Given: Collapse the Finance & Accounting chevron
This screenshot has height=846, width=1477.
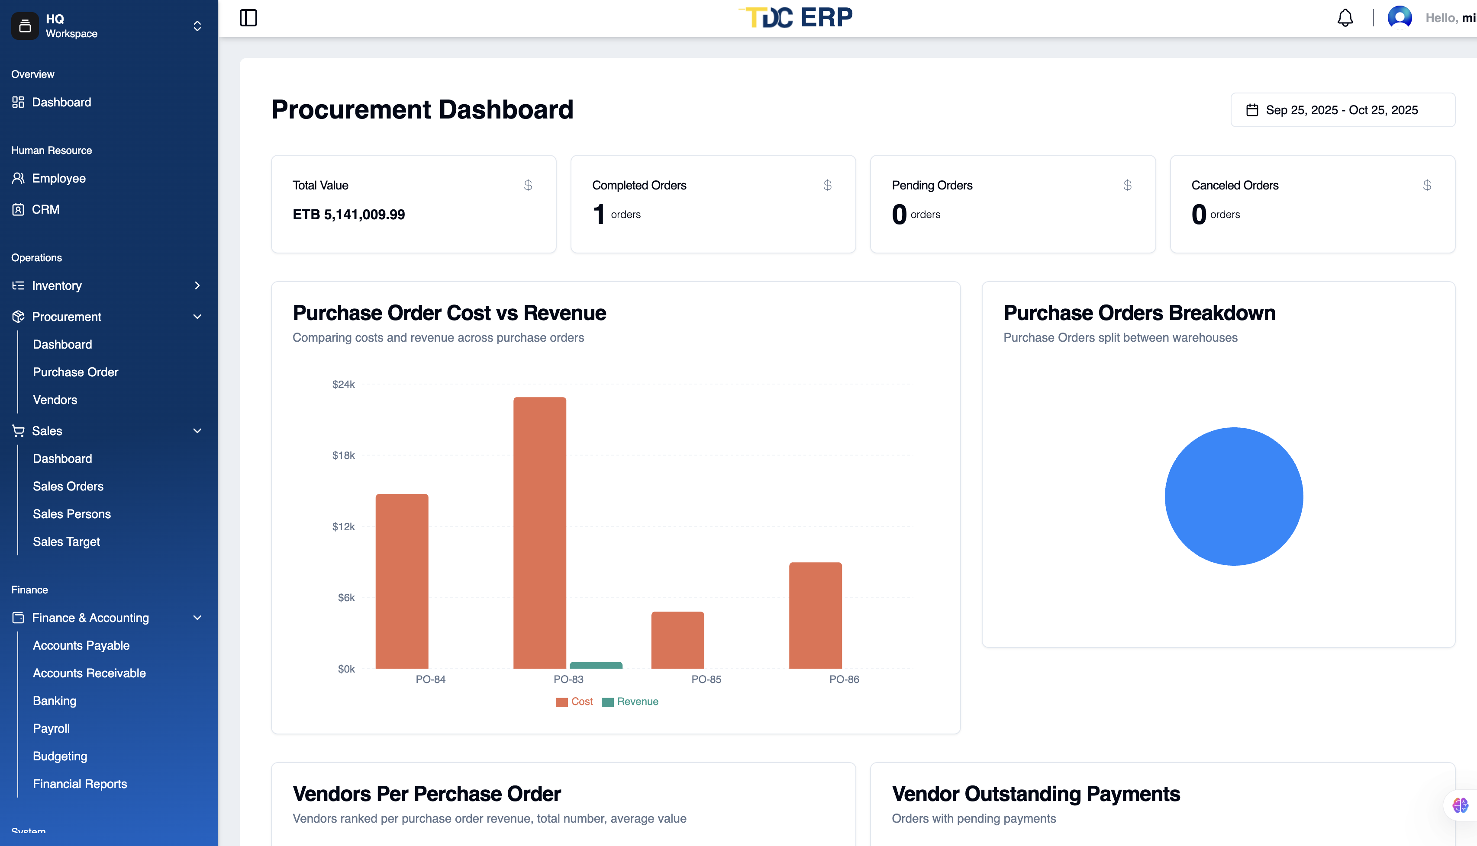Looking at the screenshot, I should click(x=197, y=618).
